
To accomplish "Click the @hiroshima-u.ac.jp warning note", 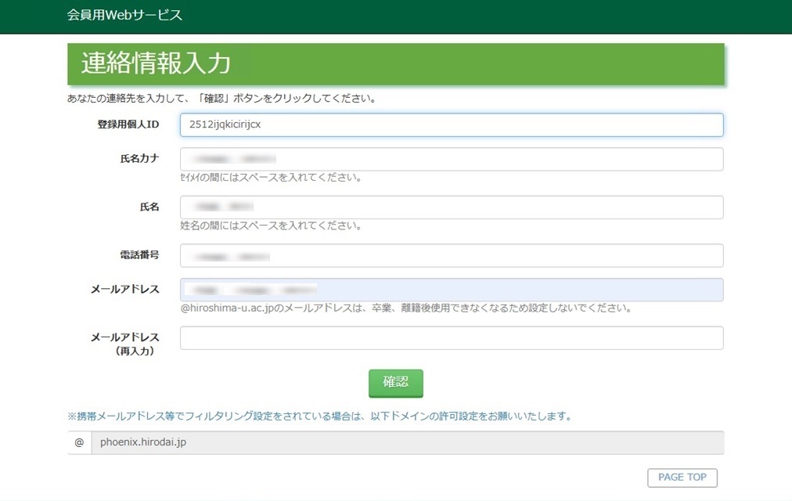I will pos(406,308).
